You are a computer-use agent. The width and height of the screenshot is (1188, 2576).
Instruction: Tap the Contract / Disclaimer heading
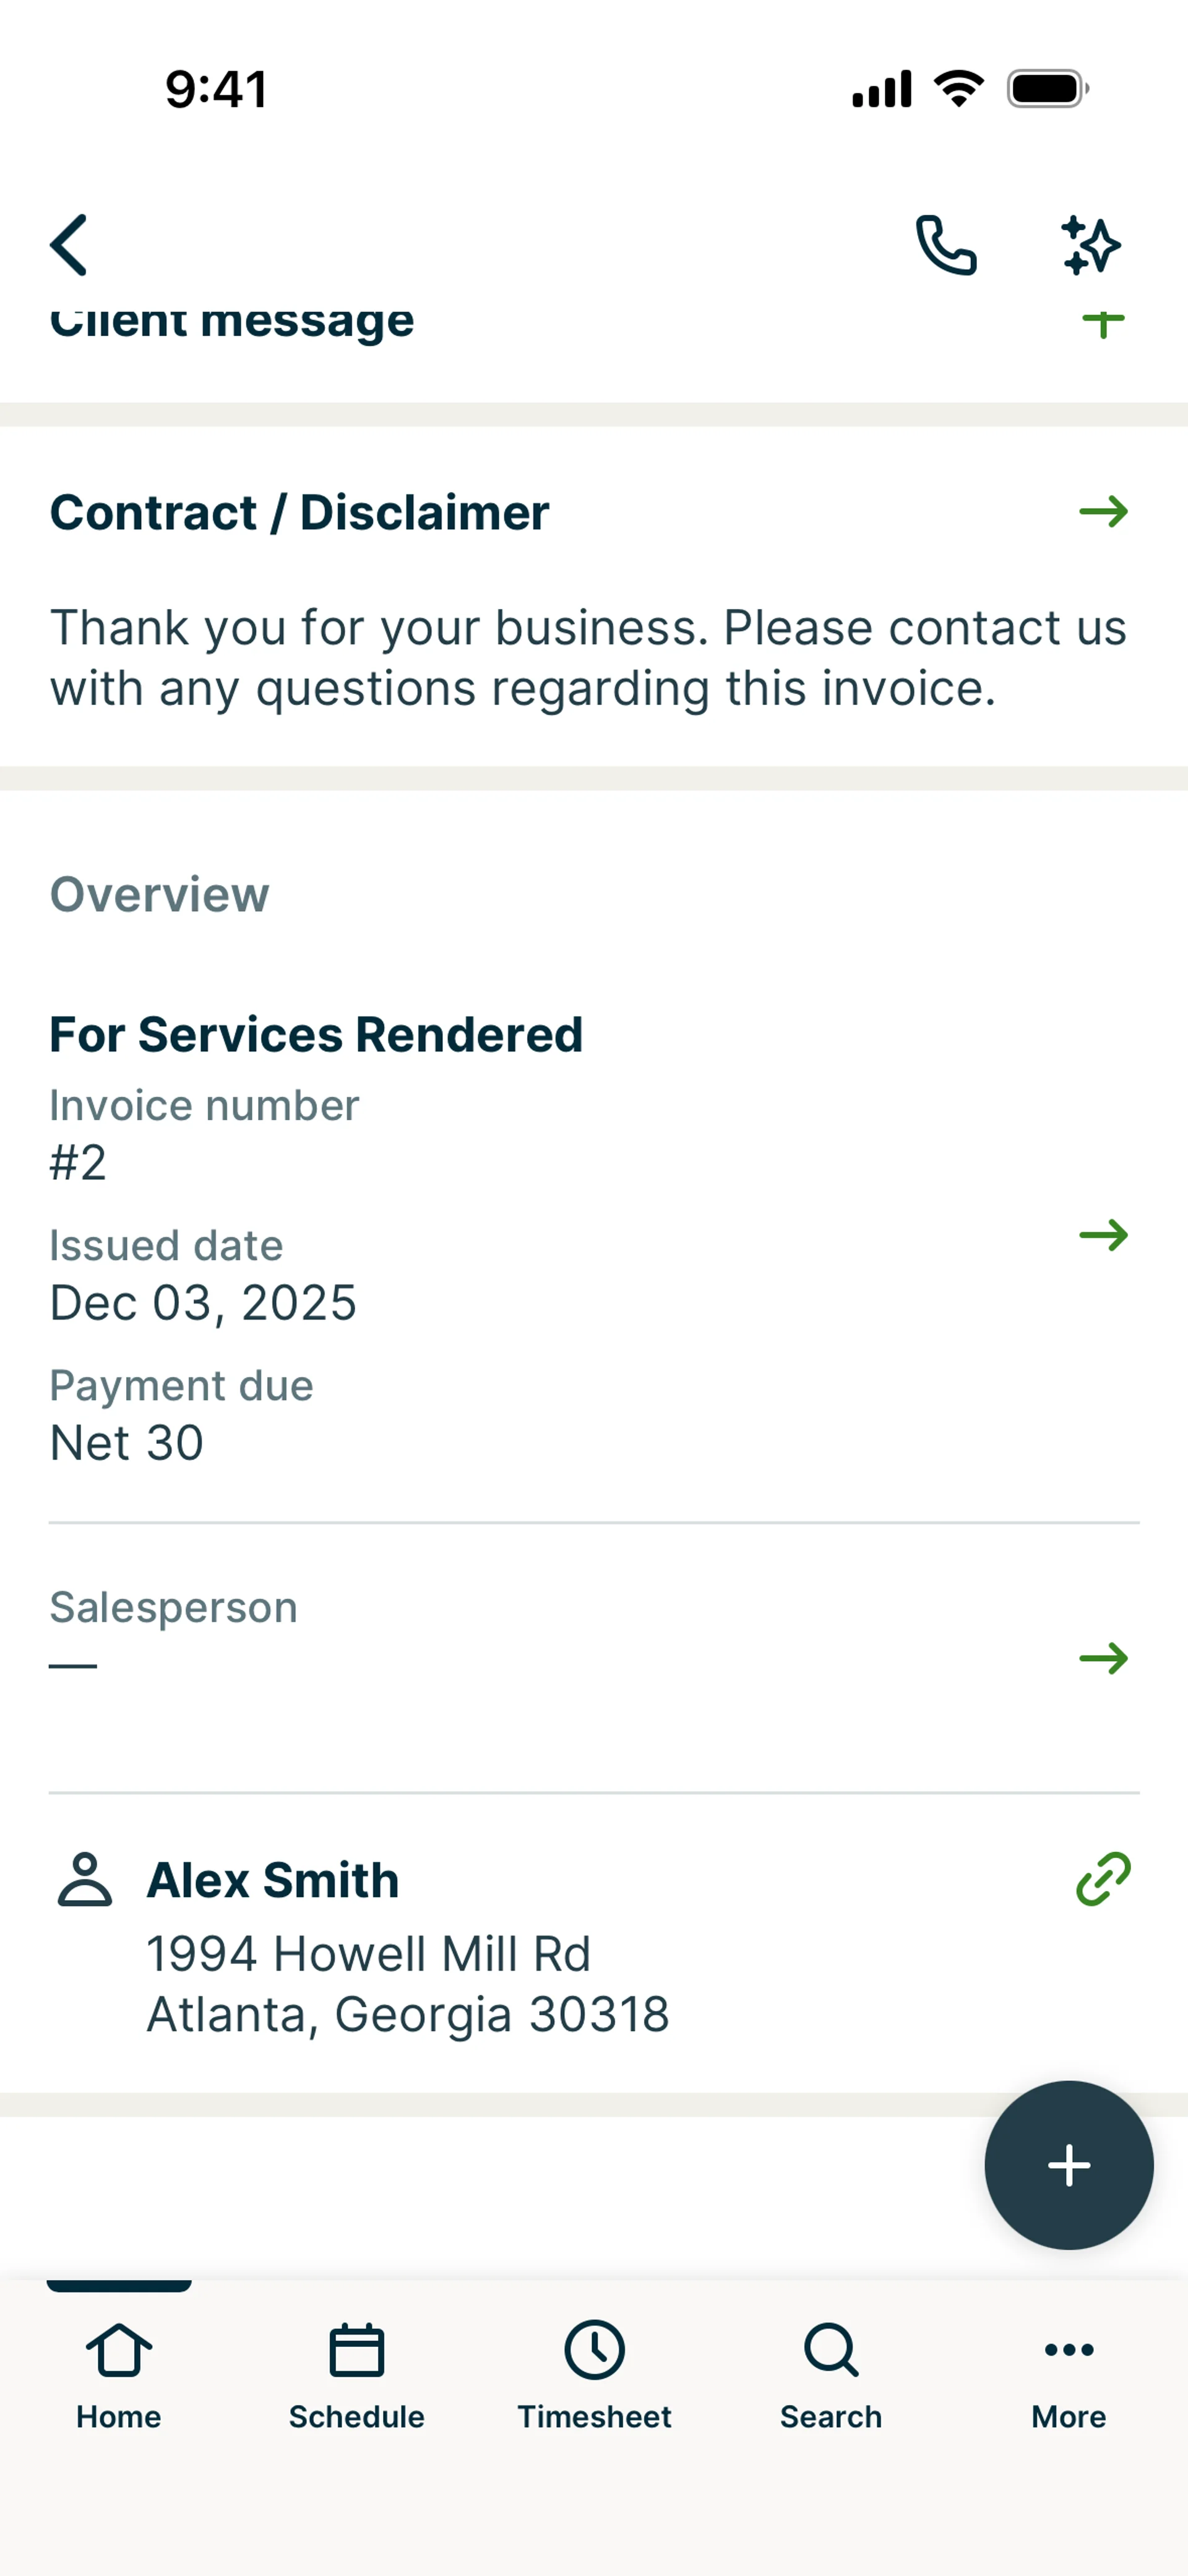pyautogui.click(x=300, y=512)
